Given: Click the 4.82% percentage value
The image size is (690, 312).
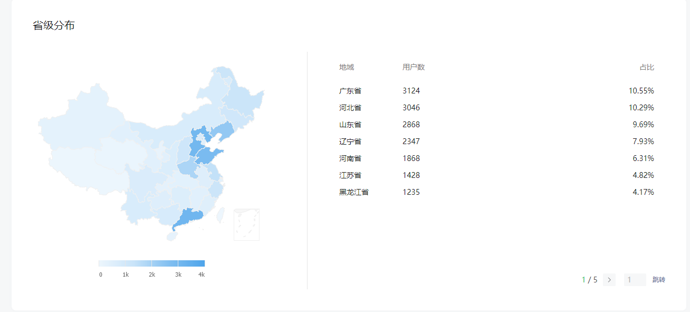Looking at the screenshot, I should point(644,175).
